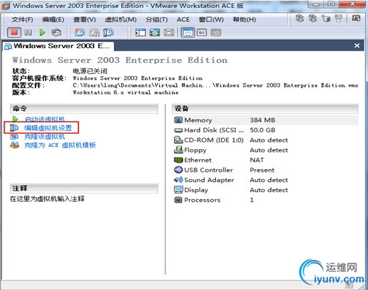Click the Floppy device icon
This screenshot has height=290, width=368.
click(x=179, y=150)
